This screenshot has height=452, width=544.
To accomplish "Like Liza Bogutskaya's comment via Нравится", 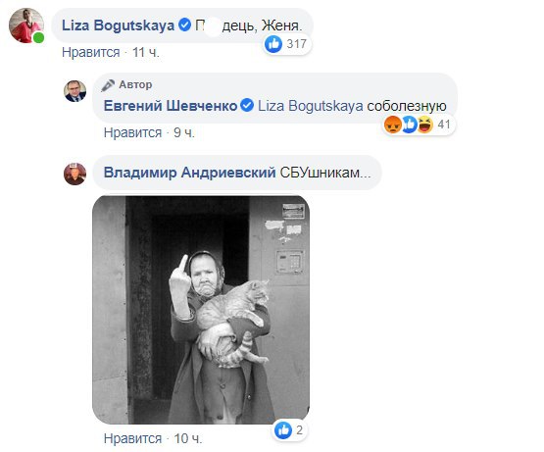I will tap(91, 52).
